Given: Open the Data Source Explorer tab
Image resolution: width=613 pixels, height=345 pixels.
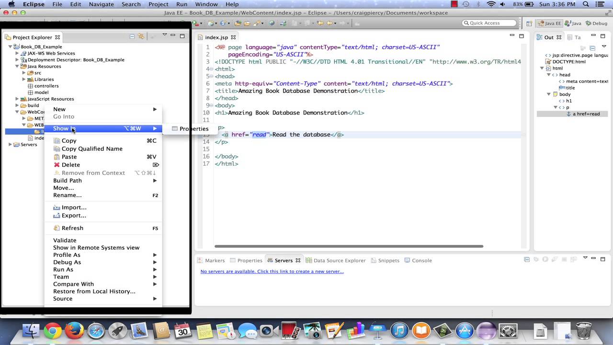Looking at the screenshot, I should pos(336,260).
